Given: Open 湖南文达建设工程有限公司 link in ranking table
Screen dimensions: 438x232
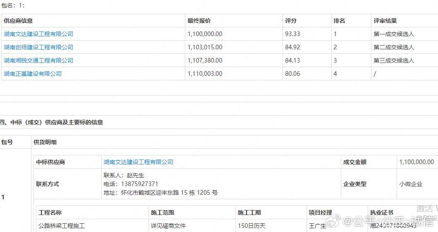Looking at the screenshot, I should click(x=38, y=34).
